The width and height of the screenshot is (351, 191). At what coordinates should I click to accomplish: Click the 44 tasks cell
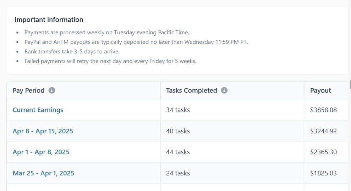point(178,152)
